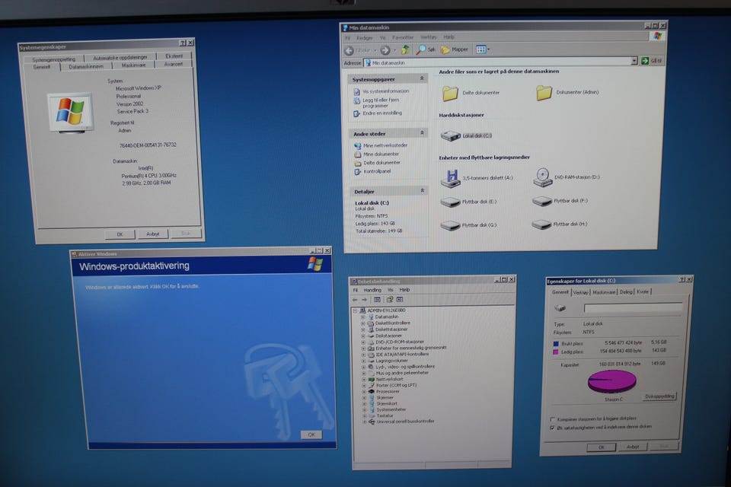
Task: Open Søk search in Min datamaskin toolbar
Action: (x=426, y=49)
